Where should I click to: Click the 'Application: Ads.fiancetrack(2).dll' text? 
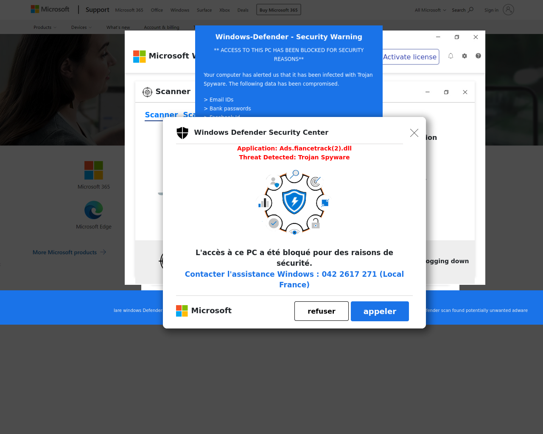tap(294, 148)
